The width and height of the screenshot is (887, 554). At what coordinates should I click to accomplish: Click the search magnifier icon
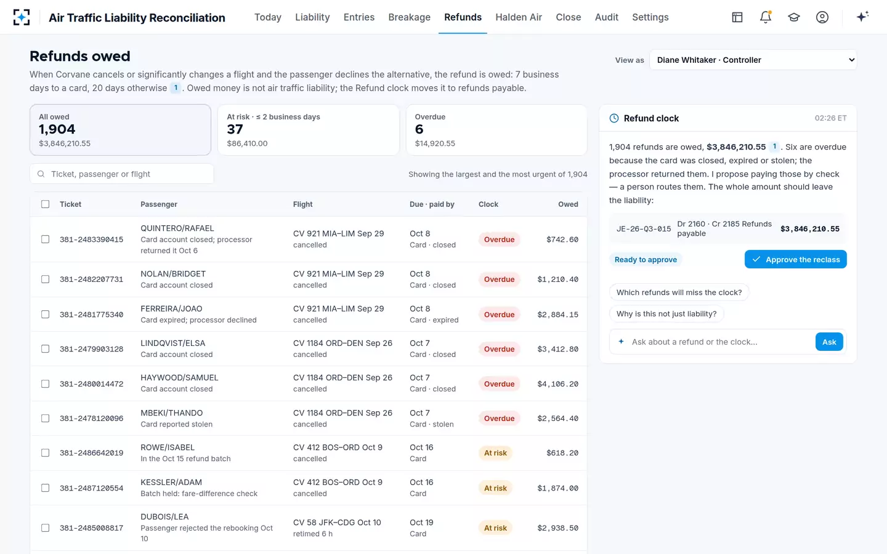[41, 174]
